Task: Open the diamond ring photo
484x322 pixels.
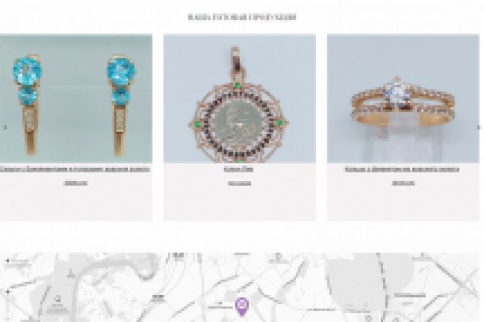Action: click(x=403, y=99)
